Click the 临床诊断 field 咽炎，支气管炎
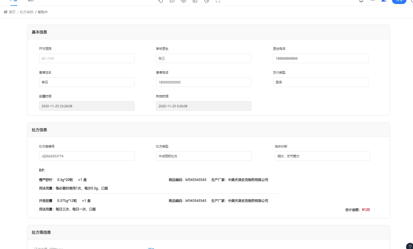This screenshot has height=249, width=413. [x=323, y=156]
